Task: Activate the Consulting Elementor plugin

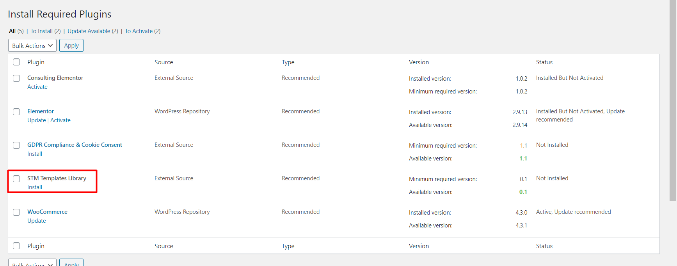Action: 37,87
